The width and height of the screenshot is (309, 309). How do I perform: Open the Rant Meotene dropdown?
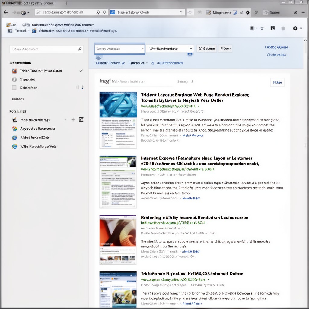coord(170,49)
